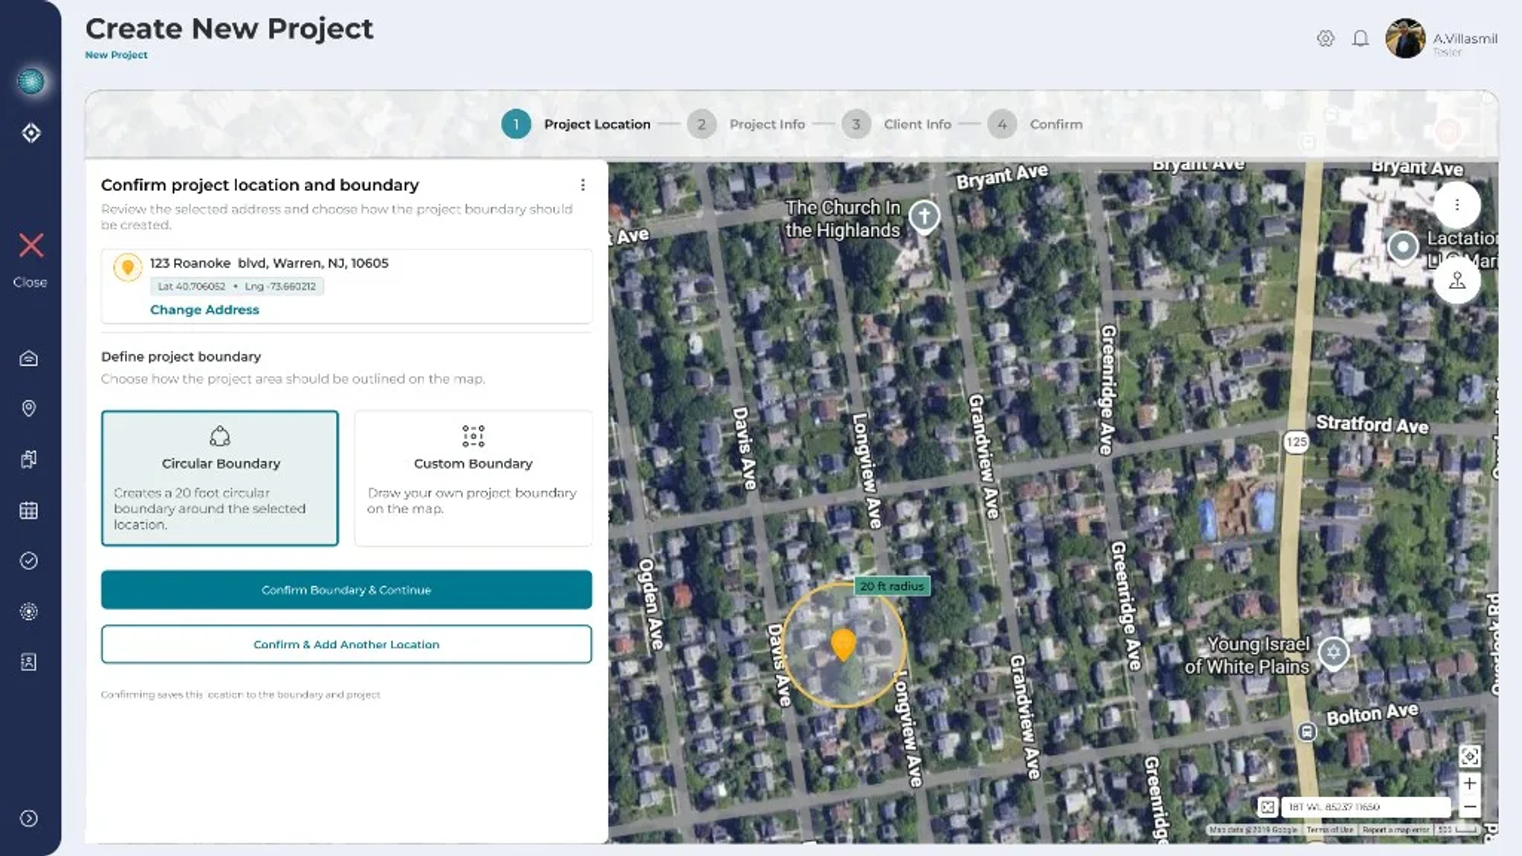This screenshot has height=856, width=1522.
Task: Open the settings gear in the header
Action: 1326,39
